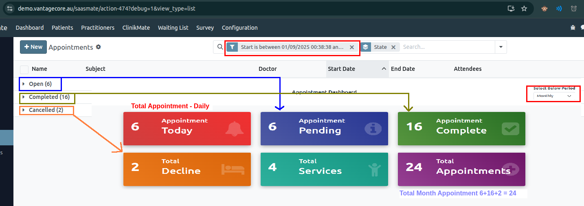Click the site information icon in address bar
The width and height of the screenshot is (584, 206).
pos(10,9)
